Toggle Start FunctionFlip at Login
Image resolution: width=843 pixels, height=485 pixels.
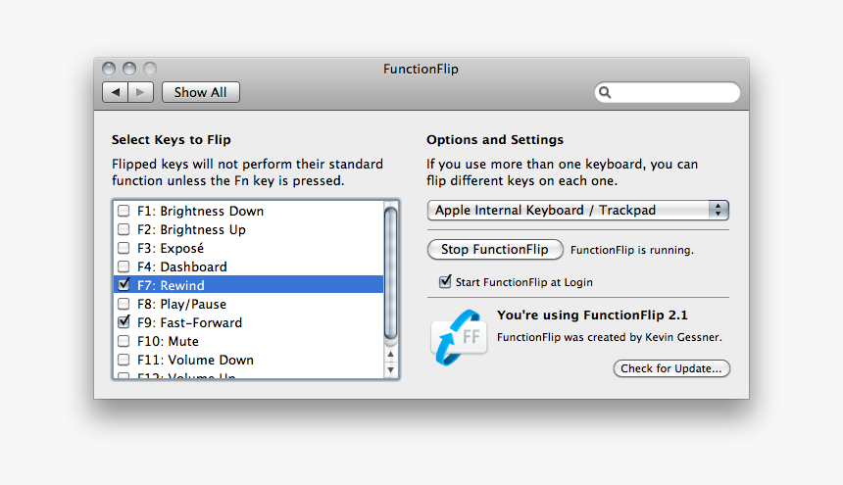pyautogui.click(x=446, y=282)
